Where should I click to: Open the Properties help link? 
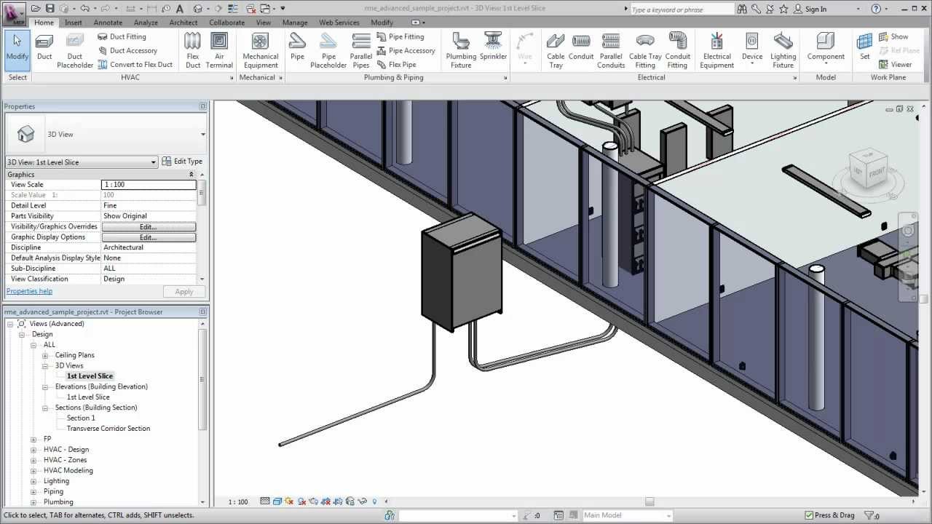coord(29,290)
